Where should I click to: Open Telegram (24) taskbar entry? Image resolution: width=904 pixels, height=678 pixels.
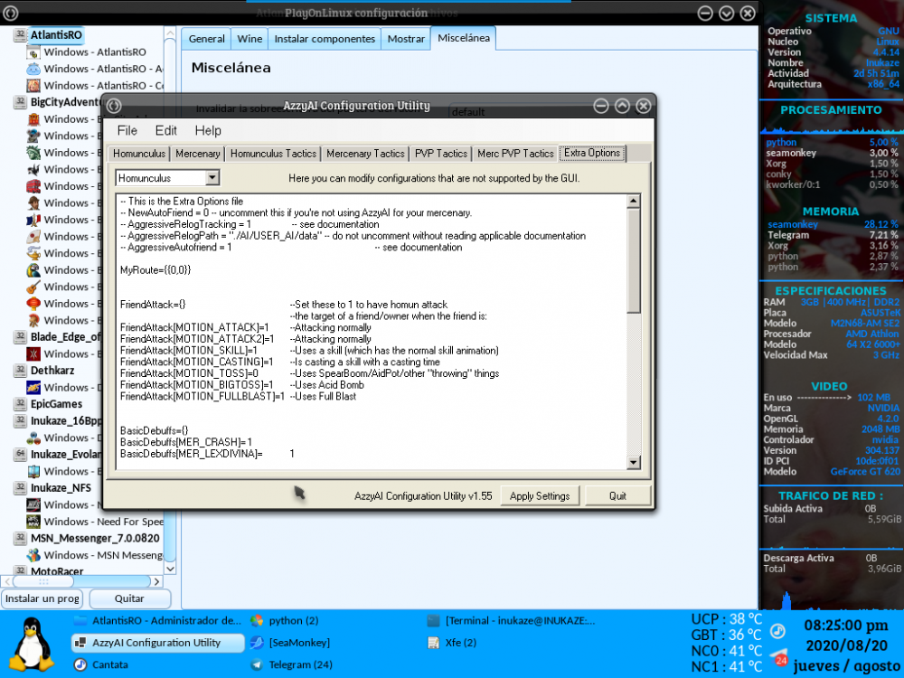[301, 664]
